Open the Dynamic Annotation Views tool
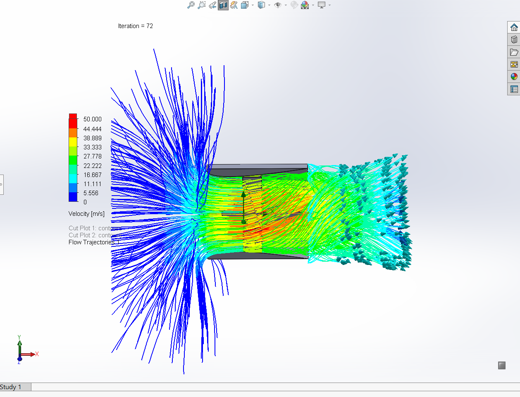This screenshot has width=520, height=397. pos(234,5)
